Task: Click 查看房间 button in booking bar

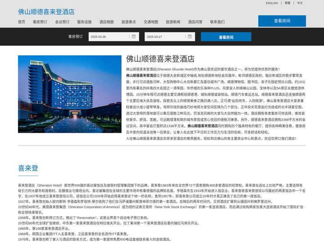Action: click(226, 37)
